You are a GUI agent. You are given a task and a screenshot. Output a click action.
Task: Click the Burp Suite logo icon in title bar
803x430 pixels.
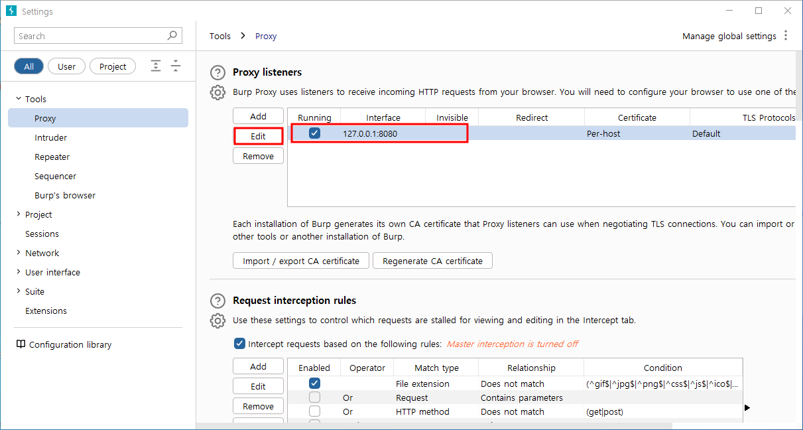tap(11, 11)
